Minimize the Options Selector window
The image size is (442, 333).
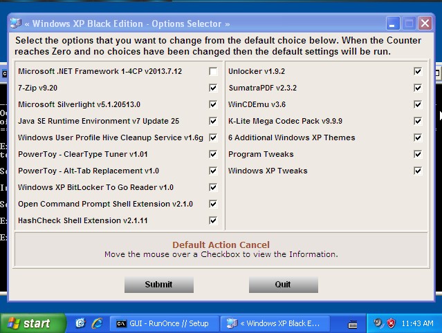393,23
